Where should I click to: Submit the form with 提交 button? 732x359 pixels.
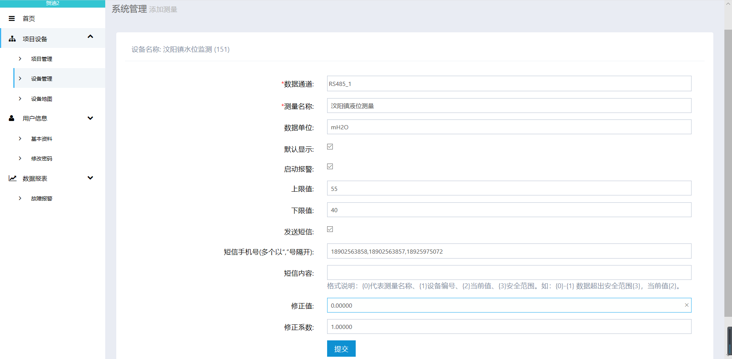point(341,349)
